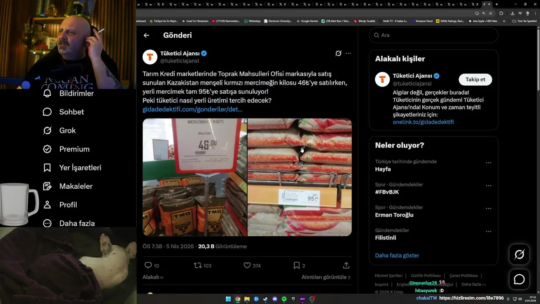The height and width of the screenshot is (304, 540).
Task: Open the floating Grok button
Action: click(x=519, y=254)
